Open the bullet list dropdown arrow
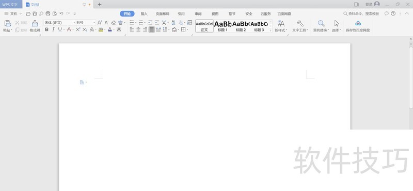This screenshot has width=413, height=191. (136, 23)
